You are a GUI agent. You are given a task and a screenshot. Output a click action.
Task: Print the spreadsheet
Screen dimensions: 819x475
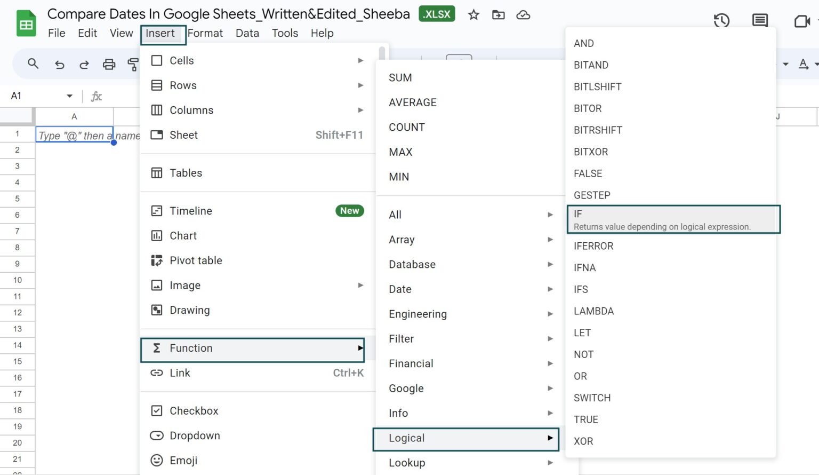pos(109,65)
